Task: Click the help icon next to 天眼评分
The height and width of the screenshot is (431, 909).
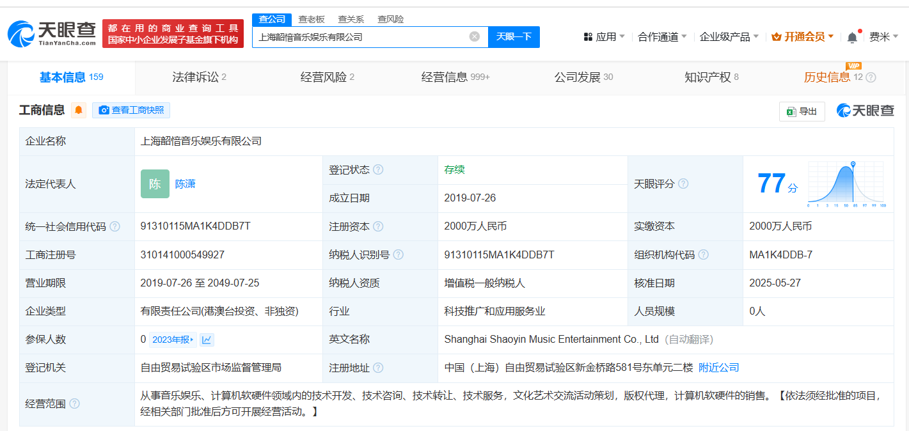Action: [x=683, y=184]
